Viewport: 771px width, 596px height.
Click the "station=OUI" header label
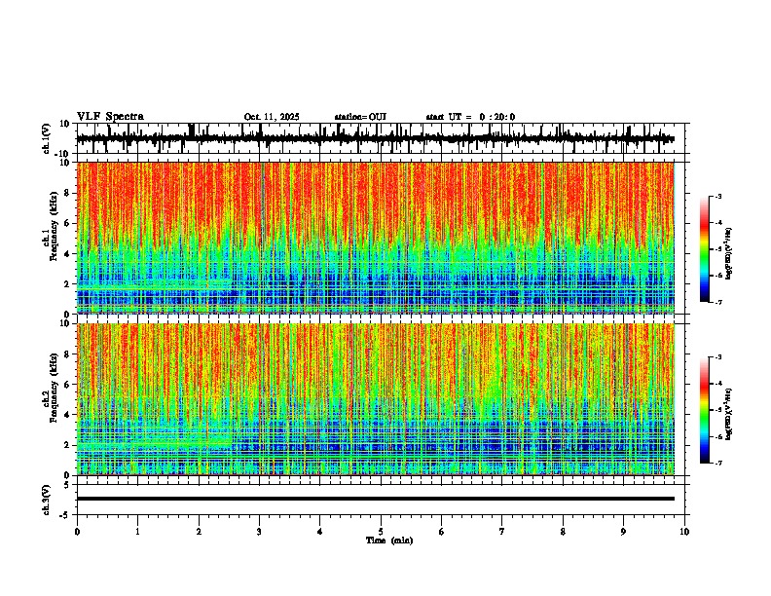pyautogui.click(x=360, y=117)
